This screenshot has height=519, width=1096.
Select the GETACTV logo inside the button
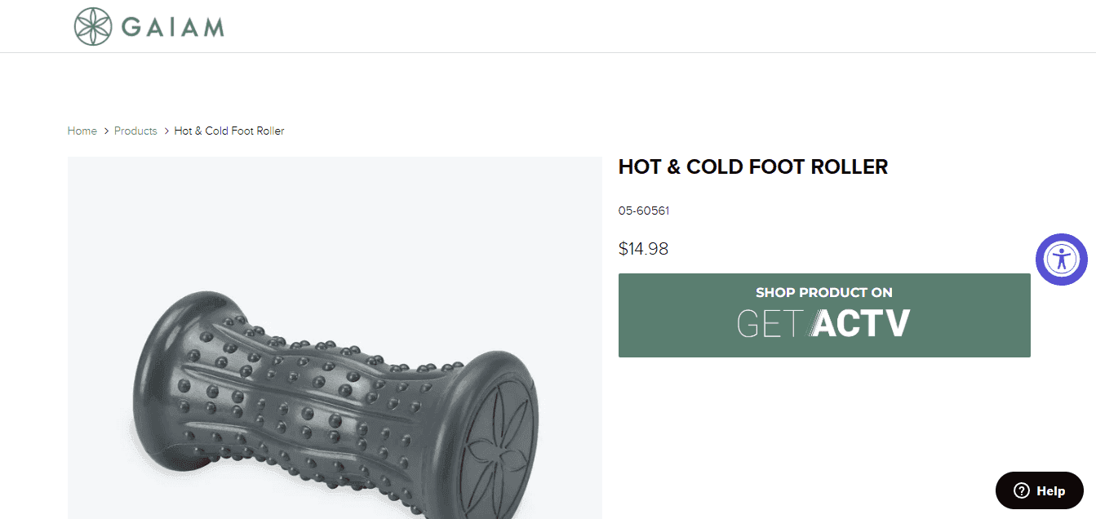pyautogui.click(x=823, y=323)
